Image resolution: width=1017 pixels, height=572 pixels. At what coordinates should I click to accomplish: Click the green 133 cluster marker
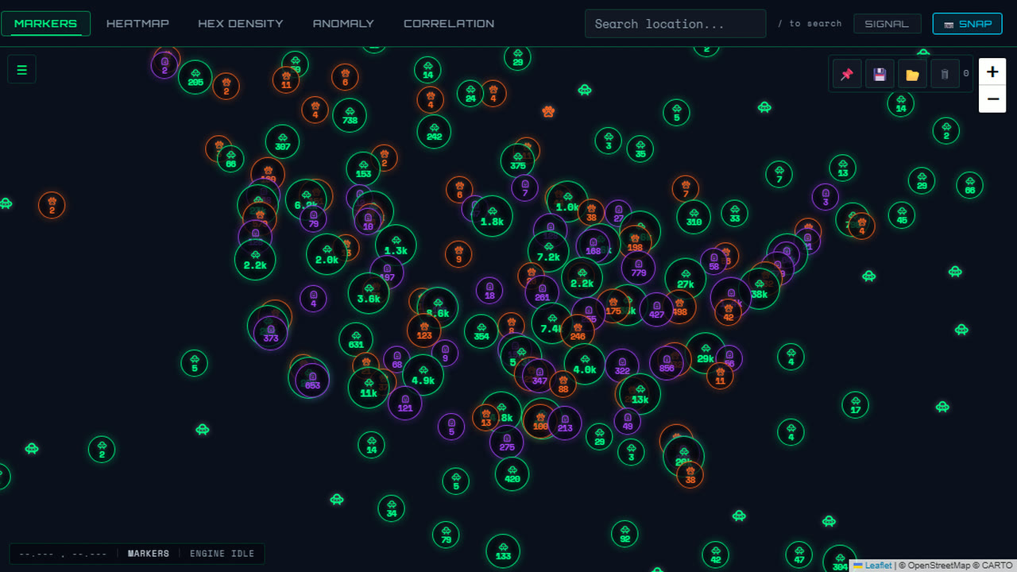click(x=503, y=551)
